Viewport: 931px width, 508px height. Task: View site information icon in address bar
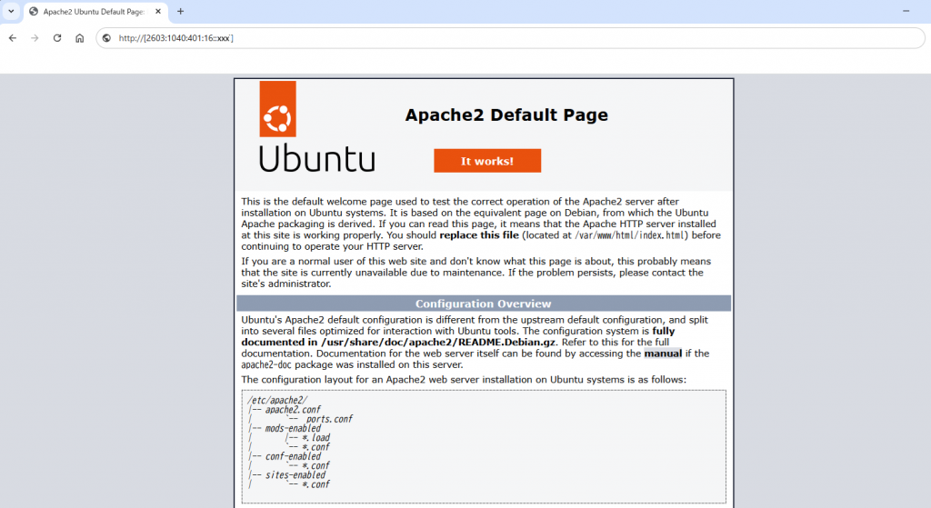click(x=106, y=38)
